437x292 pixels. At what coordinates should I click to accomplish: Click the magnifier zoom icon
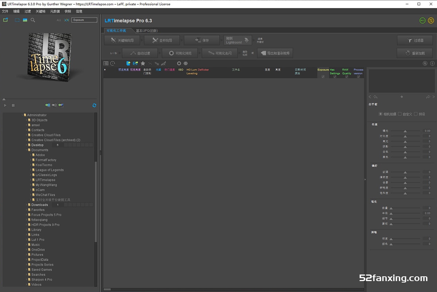tap(33, 20)
